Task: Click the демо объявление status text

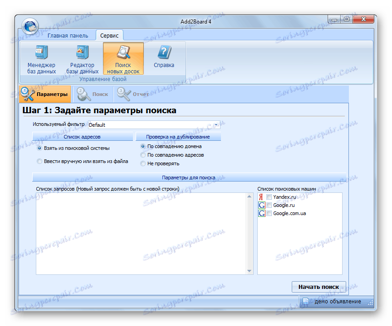Action: pos(338,301)
